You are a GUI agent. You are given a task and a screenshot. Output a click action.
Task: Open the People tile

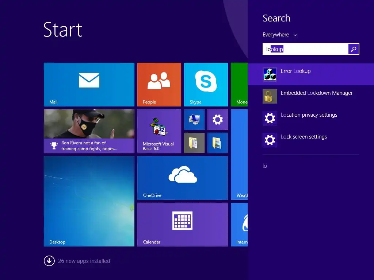[x=159, y=85]
